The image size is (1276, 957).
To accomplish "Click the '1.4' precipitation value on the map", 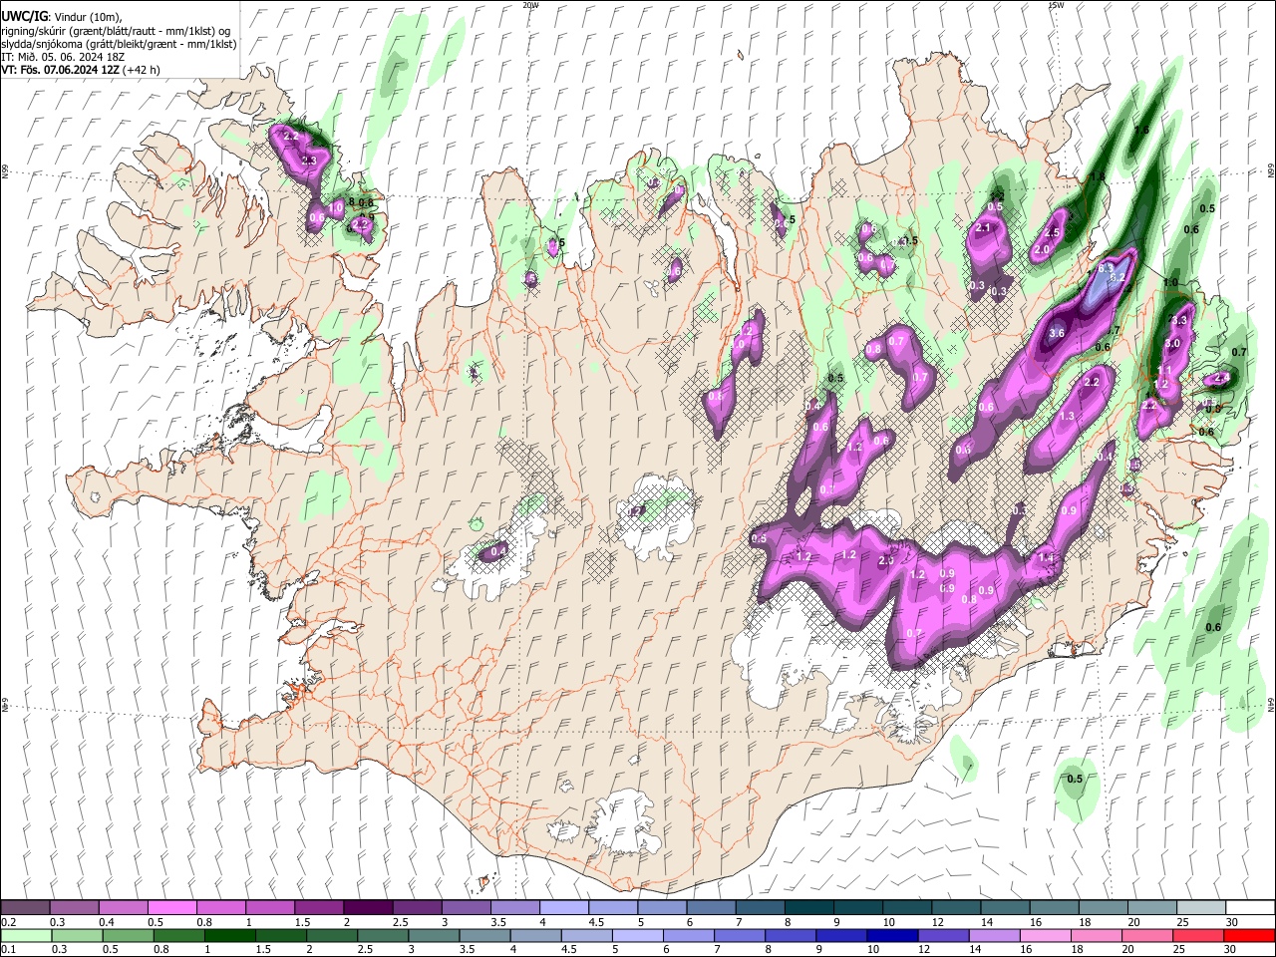I will tap(1046, 558).
